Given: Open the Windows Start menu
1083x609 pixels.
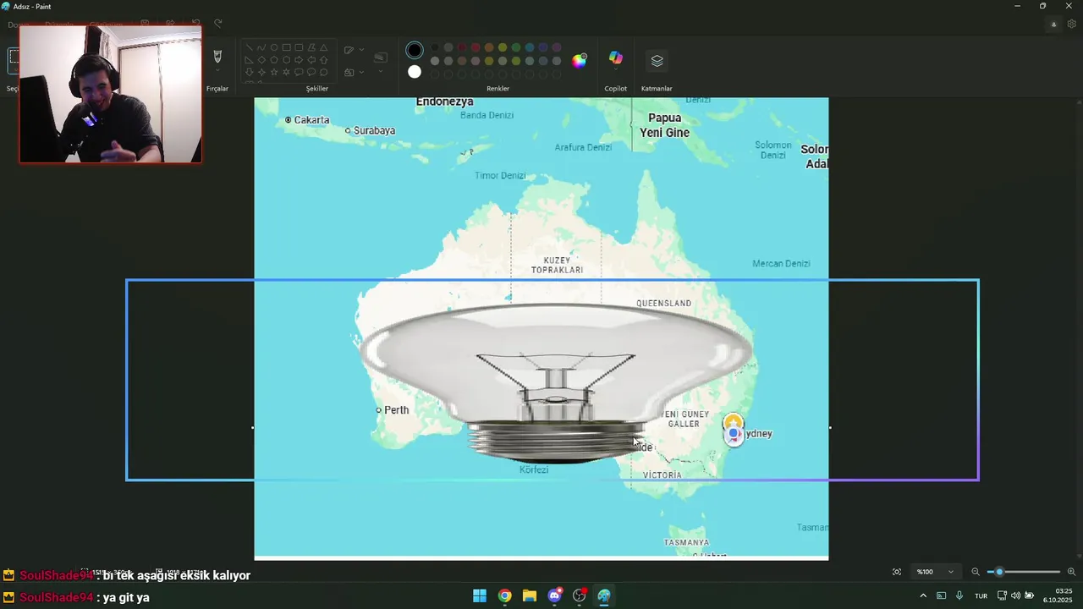Looking at the screenshot, I should 480,595.
